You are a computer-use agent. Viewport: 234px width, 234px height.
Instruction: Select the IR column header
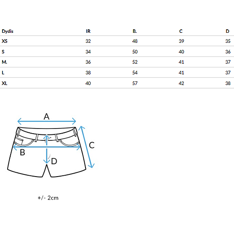coord(88,31)
